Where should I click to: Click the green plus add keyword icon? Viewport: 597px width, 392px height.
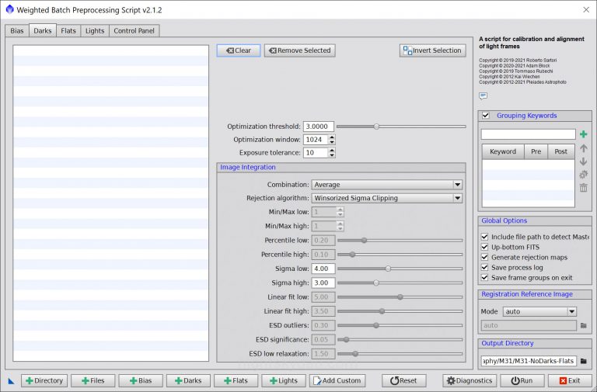tap(583, 134)
